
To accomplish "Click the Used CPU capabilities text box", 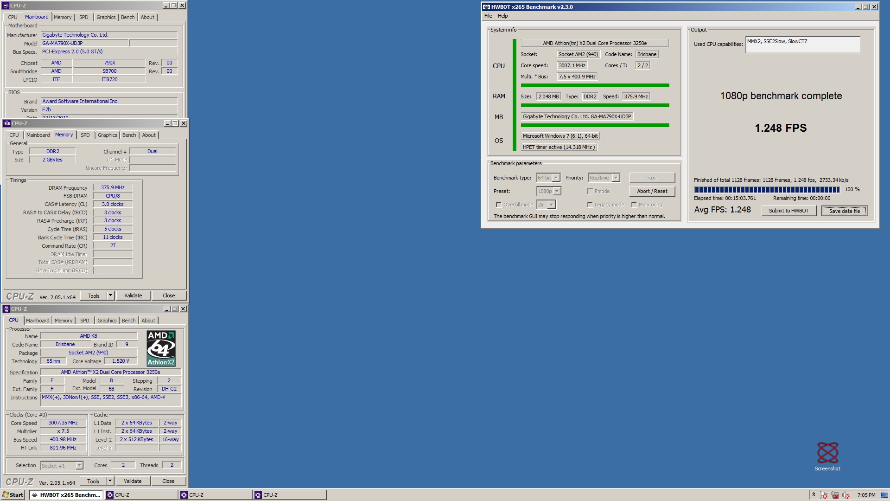I will pos(803,45).
